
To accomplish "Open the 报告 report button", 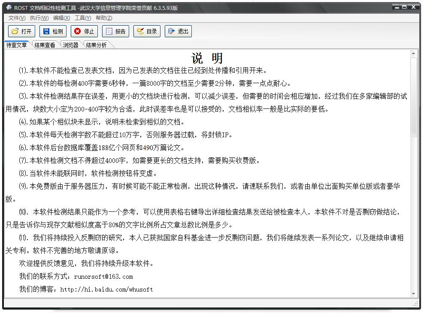I will coord(116,31).
